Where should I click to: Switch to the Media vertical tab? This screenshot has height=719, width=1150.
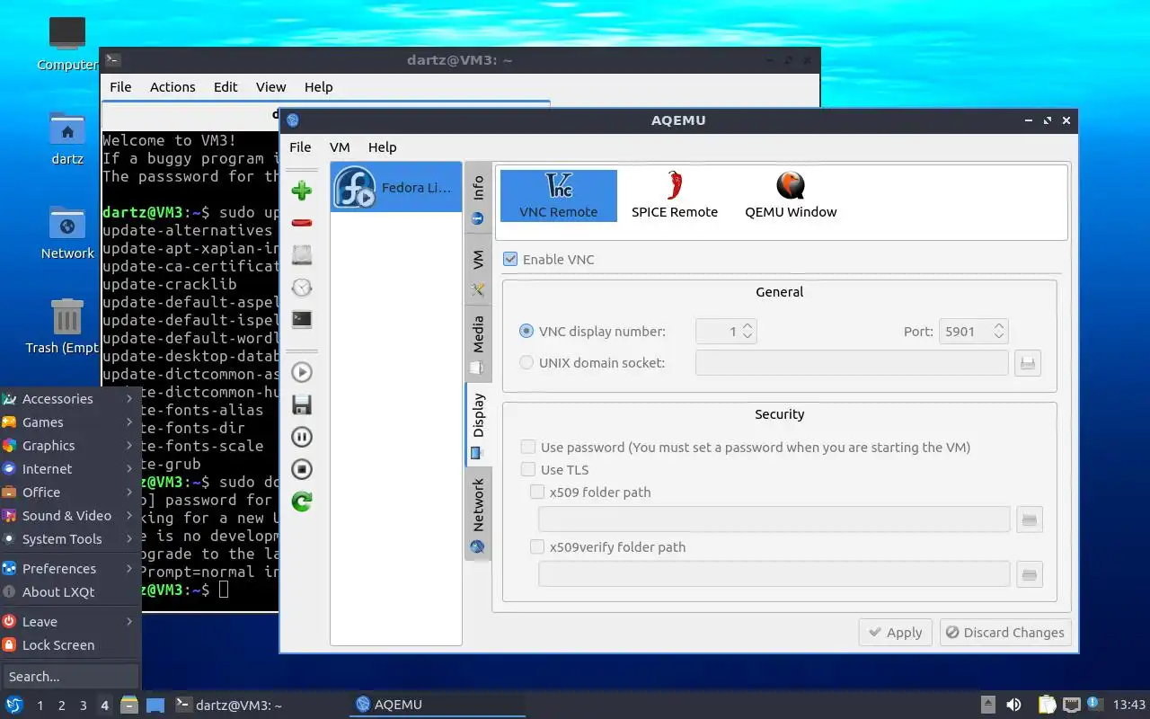478,345
